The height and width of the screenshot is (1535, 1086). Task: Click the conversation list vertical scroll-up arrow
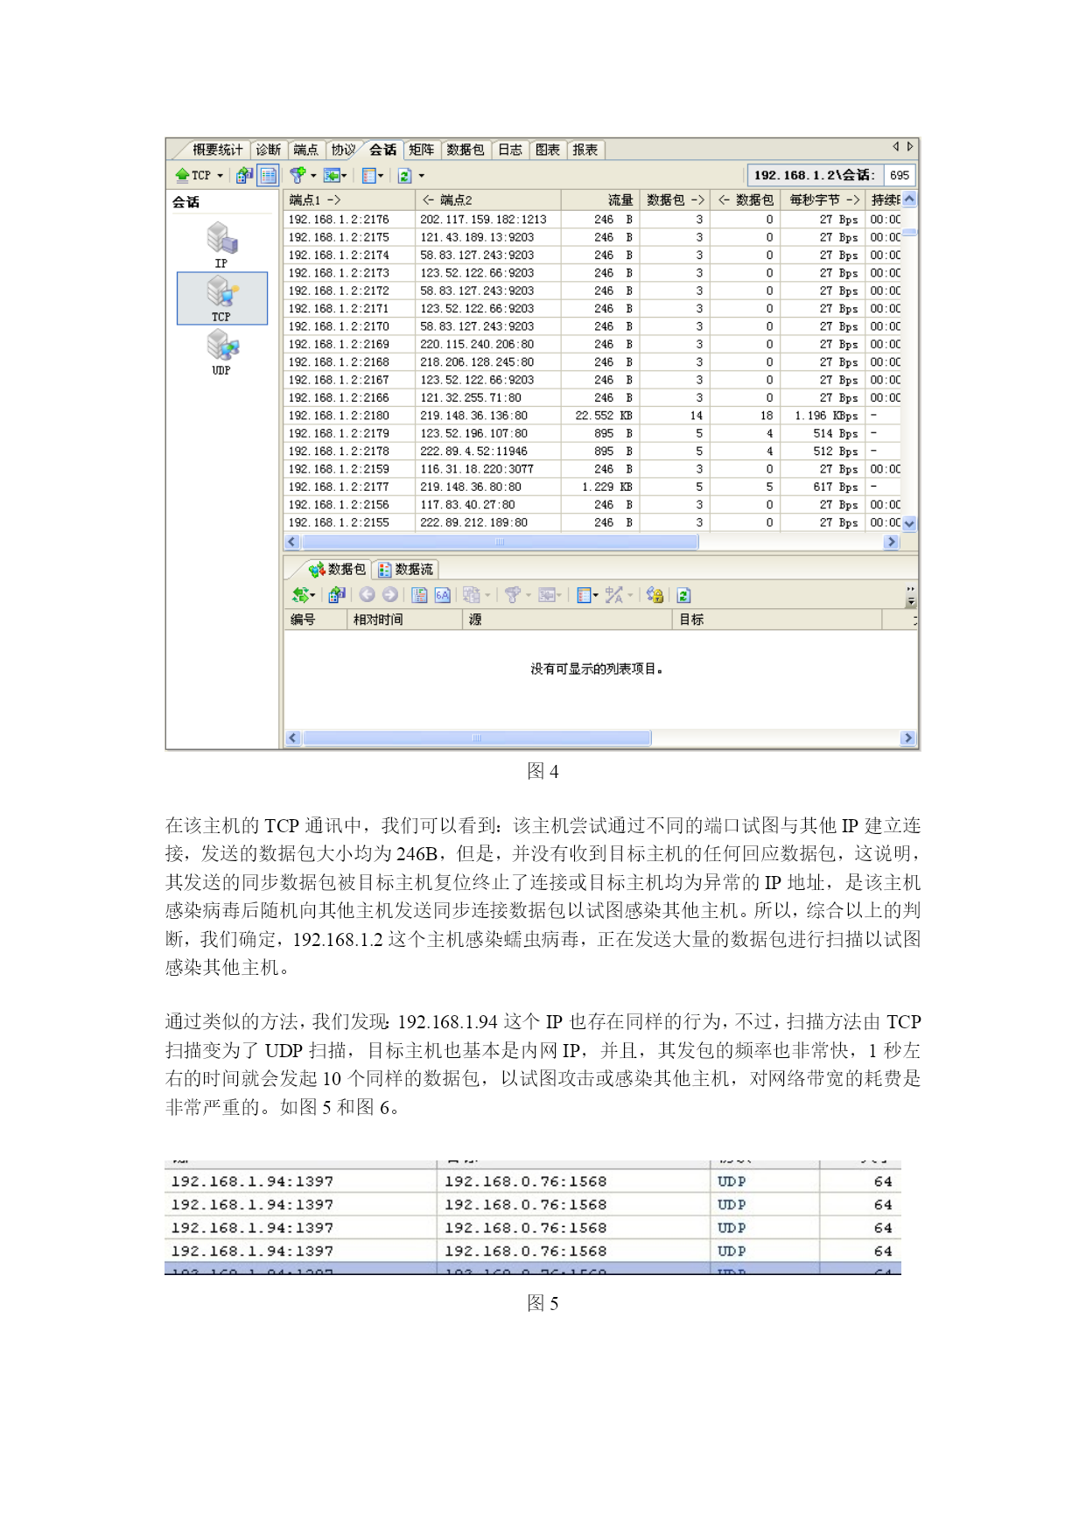tap(909, 200)
